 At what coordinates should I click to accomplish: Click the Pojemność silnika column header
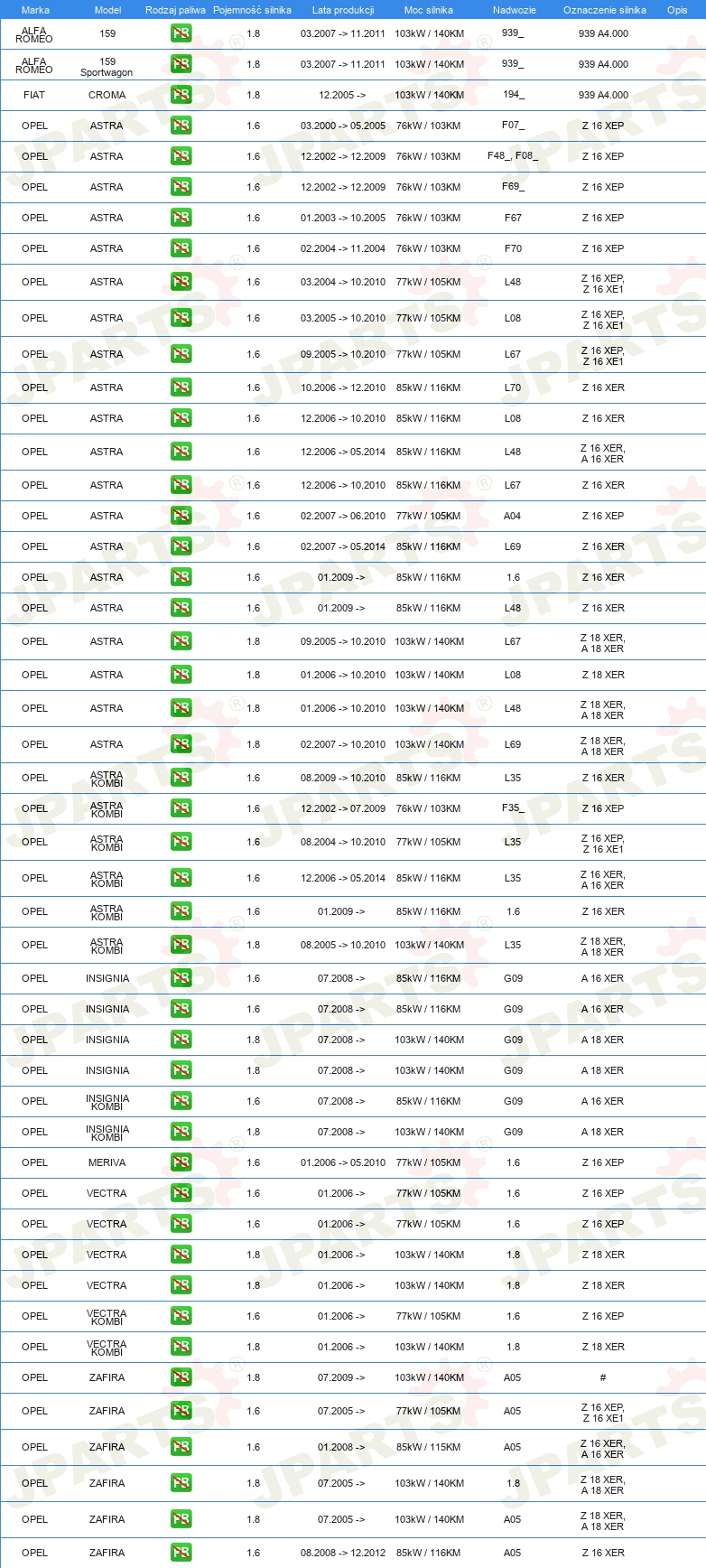tap(252, 10)
